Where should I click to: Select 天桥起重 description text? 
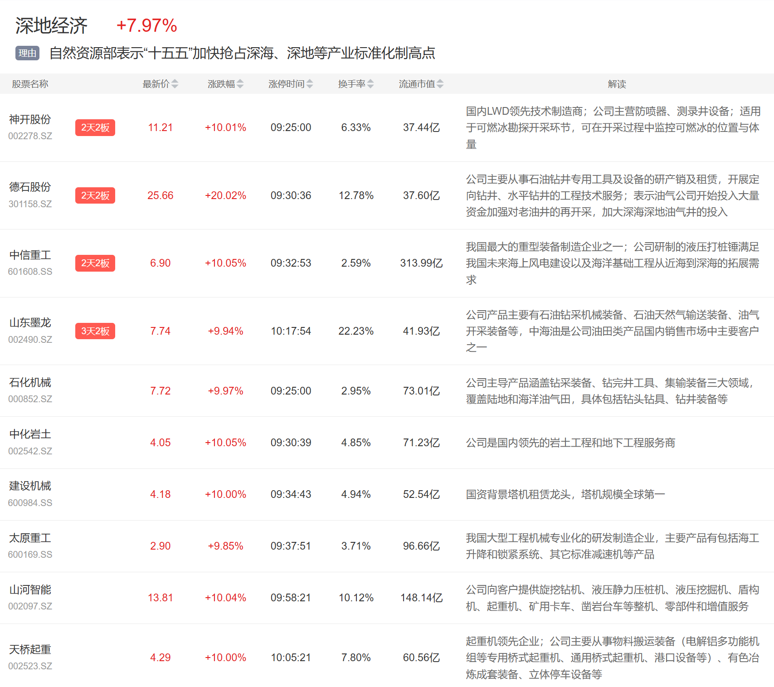click(612, 658)
